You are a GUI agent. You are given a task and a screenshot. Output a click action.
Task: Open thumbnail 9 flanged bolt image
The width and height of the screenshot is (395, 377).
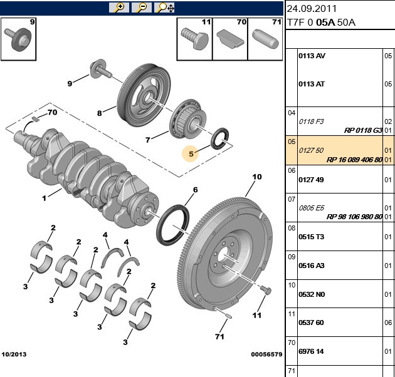click(x=18, y=39)
